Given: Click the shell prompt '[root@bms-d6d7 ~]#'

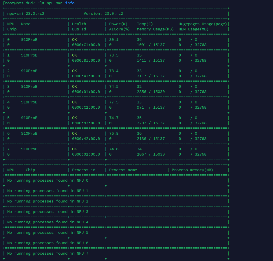Looking at the screenshot, I should tap(23, 3).
